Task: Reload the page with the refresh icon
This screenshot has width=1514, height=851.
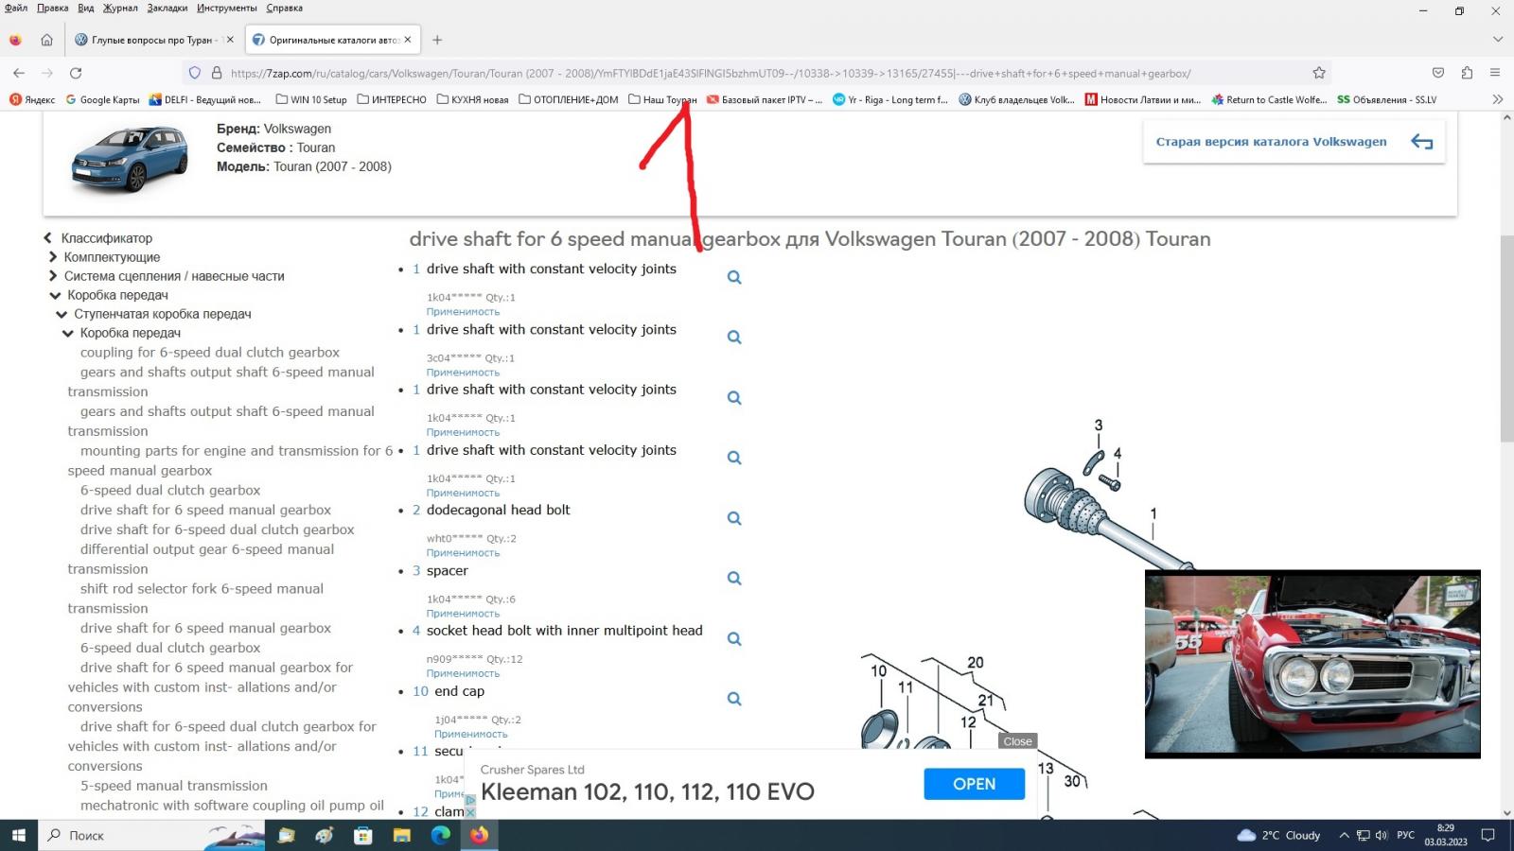Action: click(x=76, y=73)
